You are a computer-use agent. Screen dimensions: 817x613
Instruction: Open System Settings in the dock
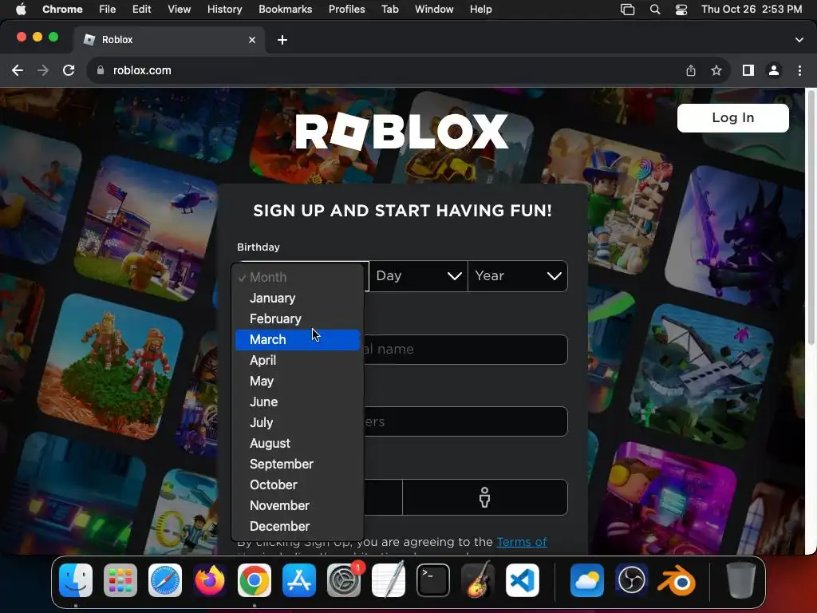point(344,580)
